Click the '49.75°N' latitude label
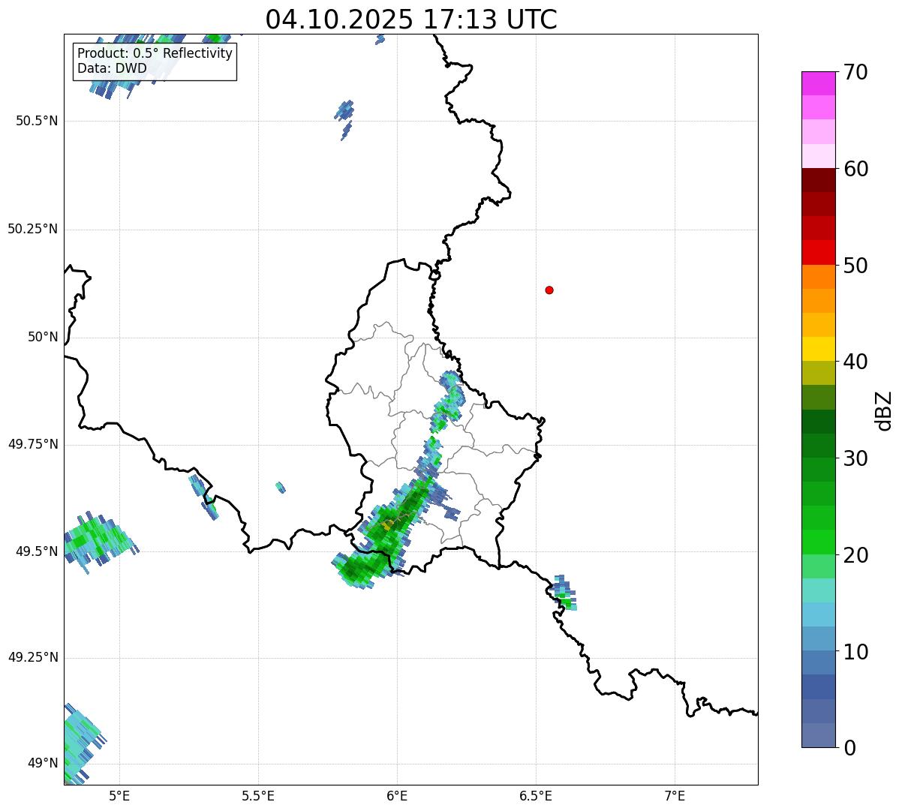Image resolution: width=902 pixels, height=811 pixels. 33,444
